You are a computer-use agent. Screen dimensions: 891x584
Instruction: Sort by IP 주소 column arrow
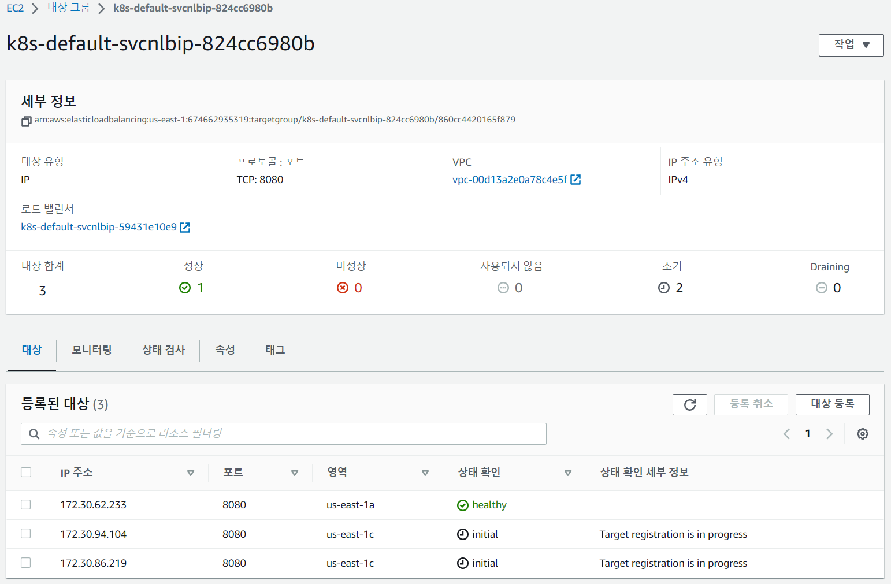[x=190, y=473]
